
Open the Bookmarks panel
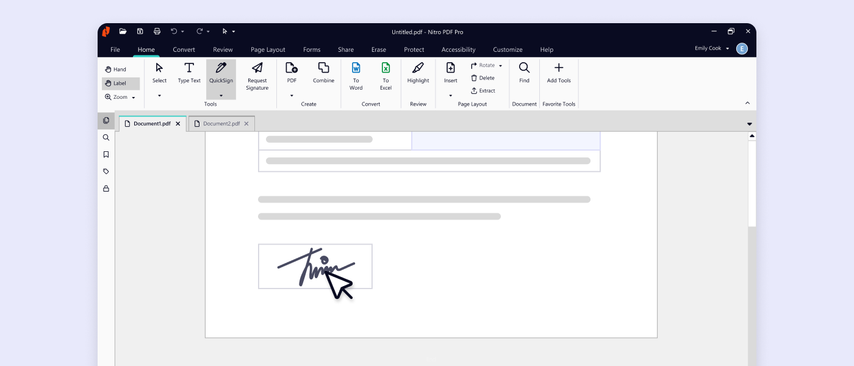click(x=106, y=154)
